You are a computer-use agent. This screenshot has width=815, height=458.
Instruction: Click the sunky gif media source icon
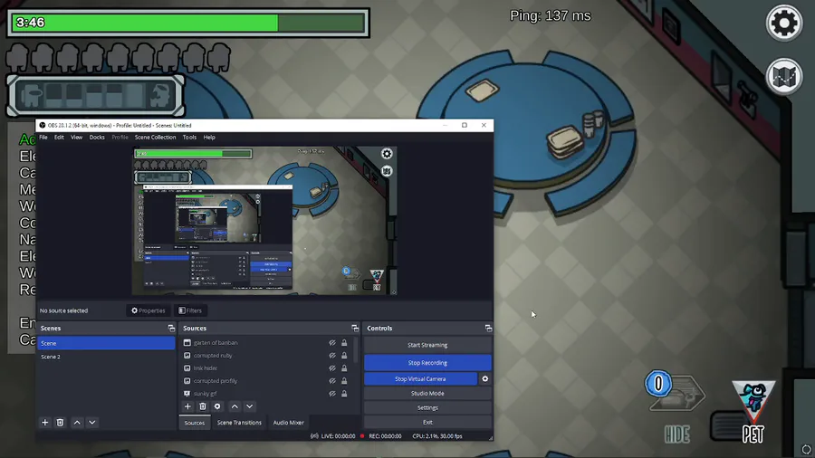click(187, 394)
